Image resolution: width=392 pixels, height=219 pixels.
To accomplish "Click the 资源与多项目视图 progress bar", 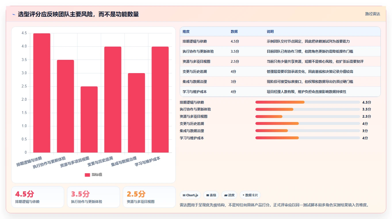I will click(308, 117).
